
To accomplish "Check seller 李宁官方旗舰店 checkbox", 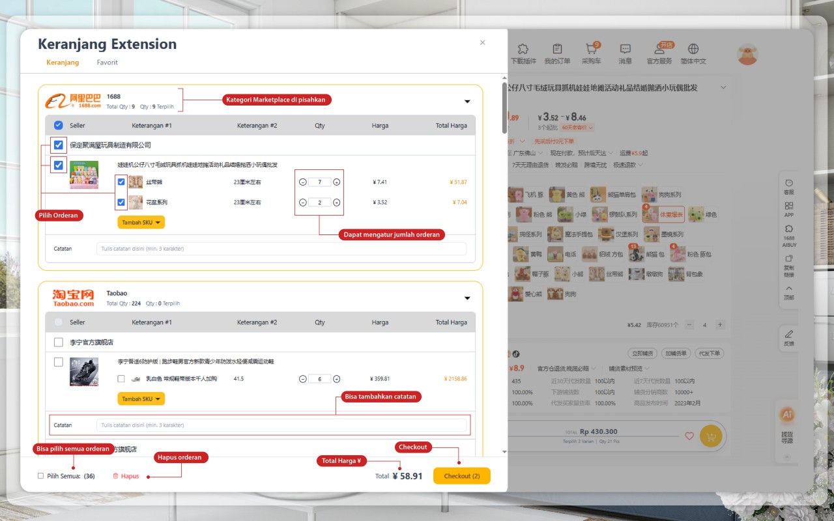I will tap(59, 342).
